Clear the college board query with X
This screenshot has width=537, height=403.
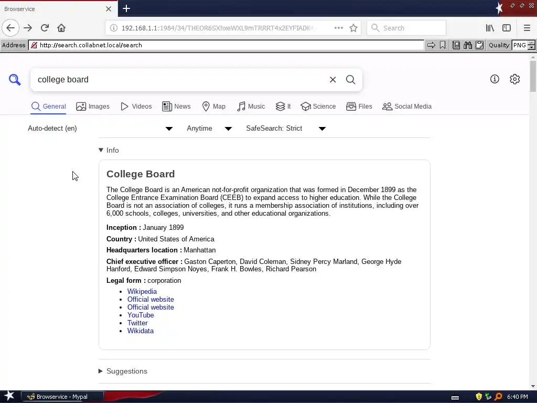tap(332, 80)
